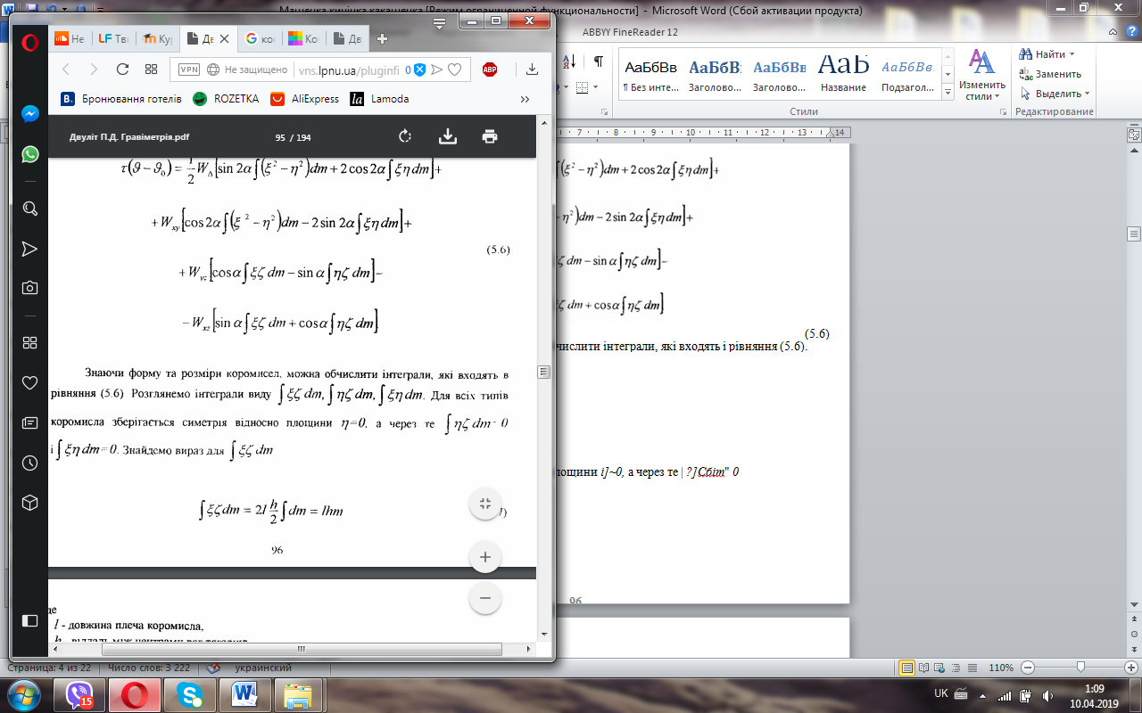Image resolution: width=1142 pixels, height=713 pixels.
Task: Open Facebook Messenger in Opera sidebar
Action: pyautogui.click(x=29, y=114)
